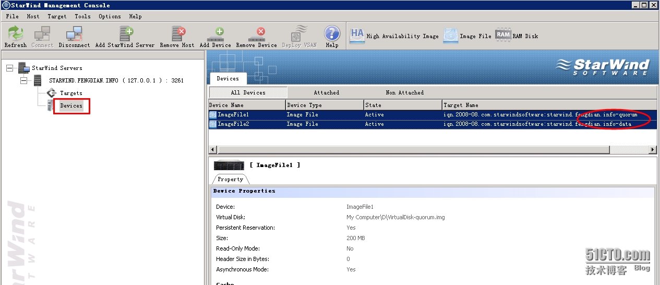Click the STARWIND.FENGDIAN.INFO host icon

(38, 80)
